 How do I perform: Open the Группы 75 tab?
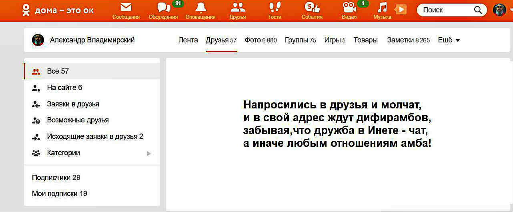pos(301,40)
